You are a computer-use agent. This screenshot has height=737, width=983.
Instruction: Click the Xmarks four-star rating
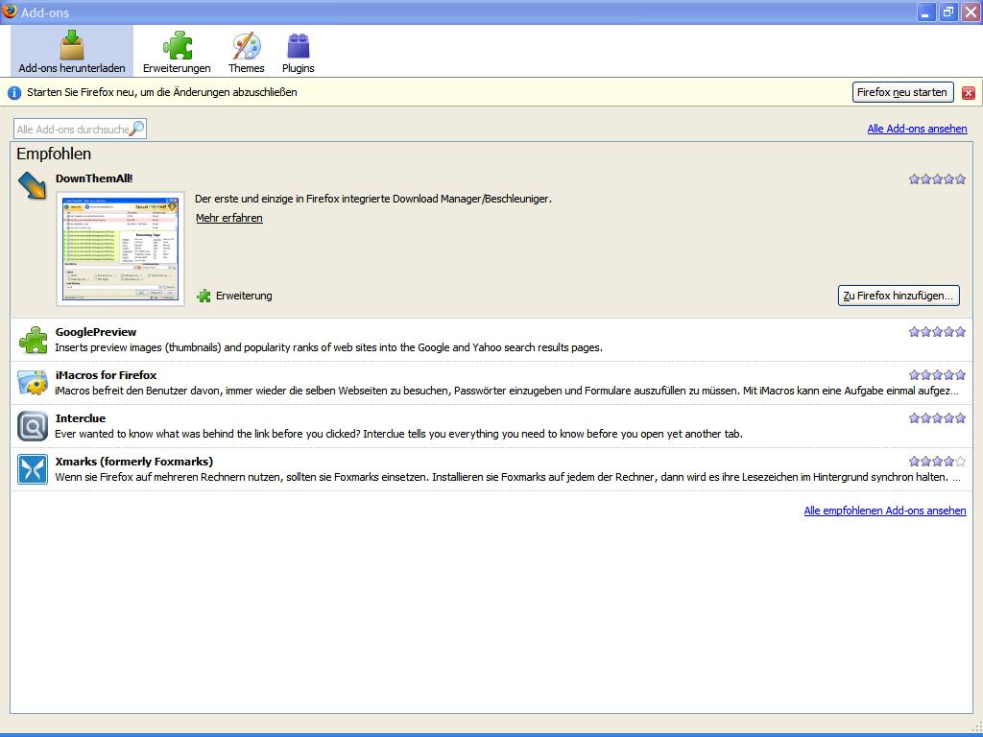[937, 462]
